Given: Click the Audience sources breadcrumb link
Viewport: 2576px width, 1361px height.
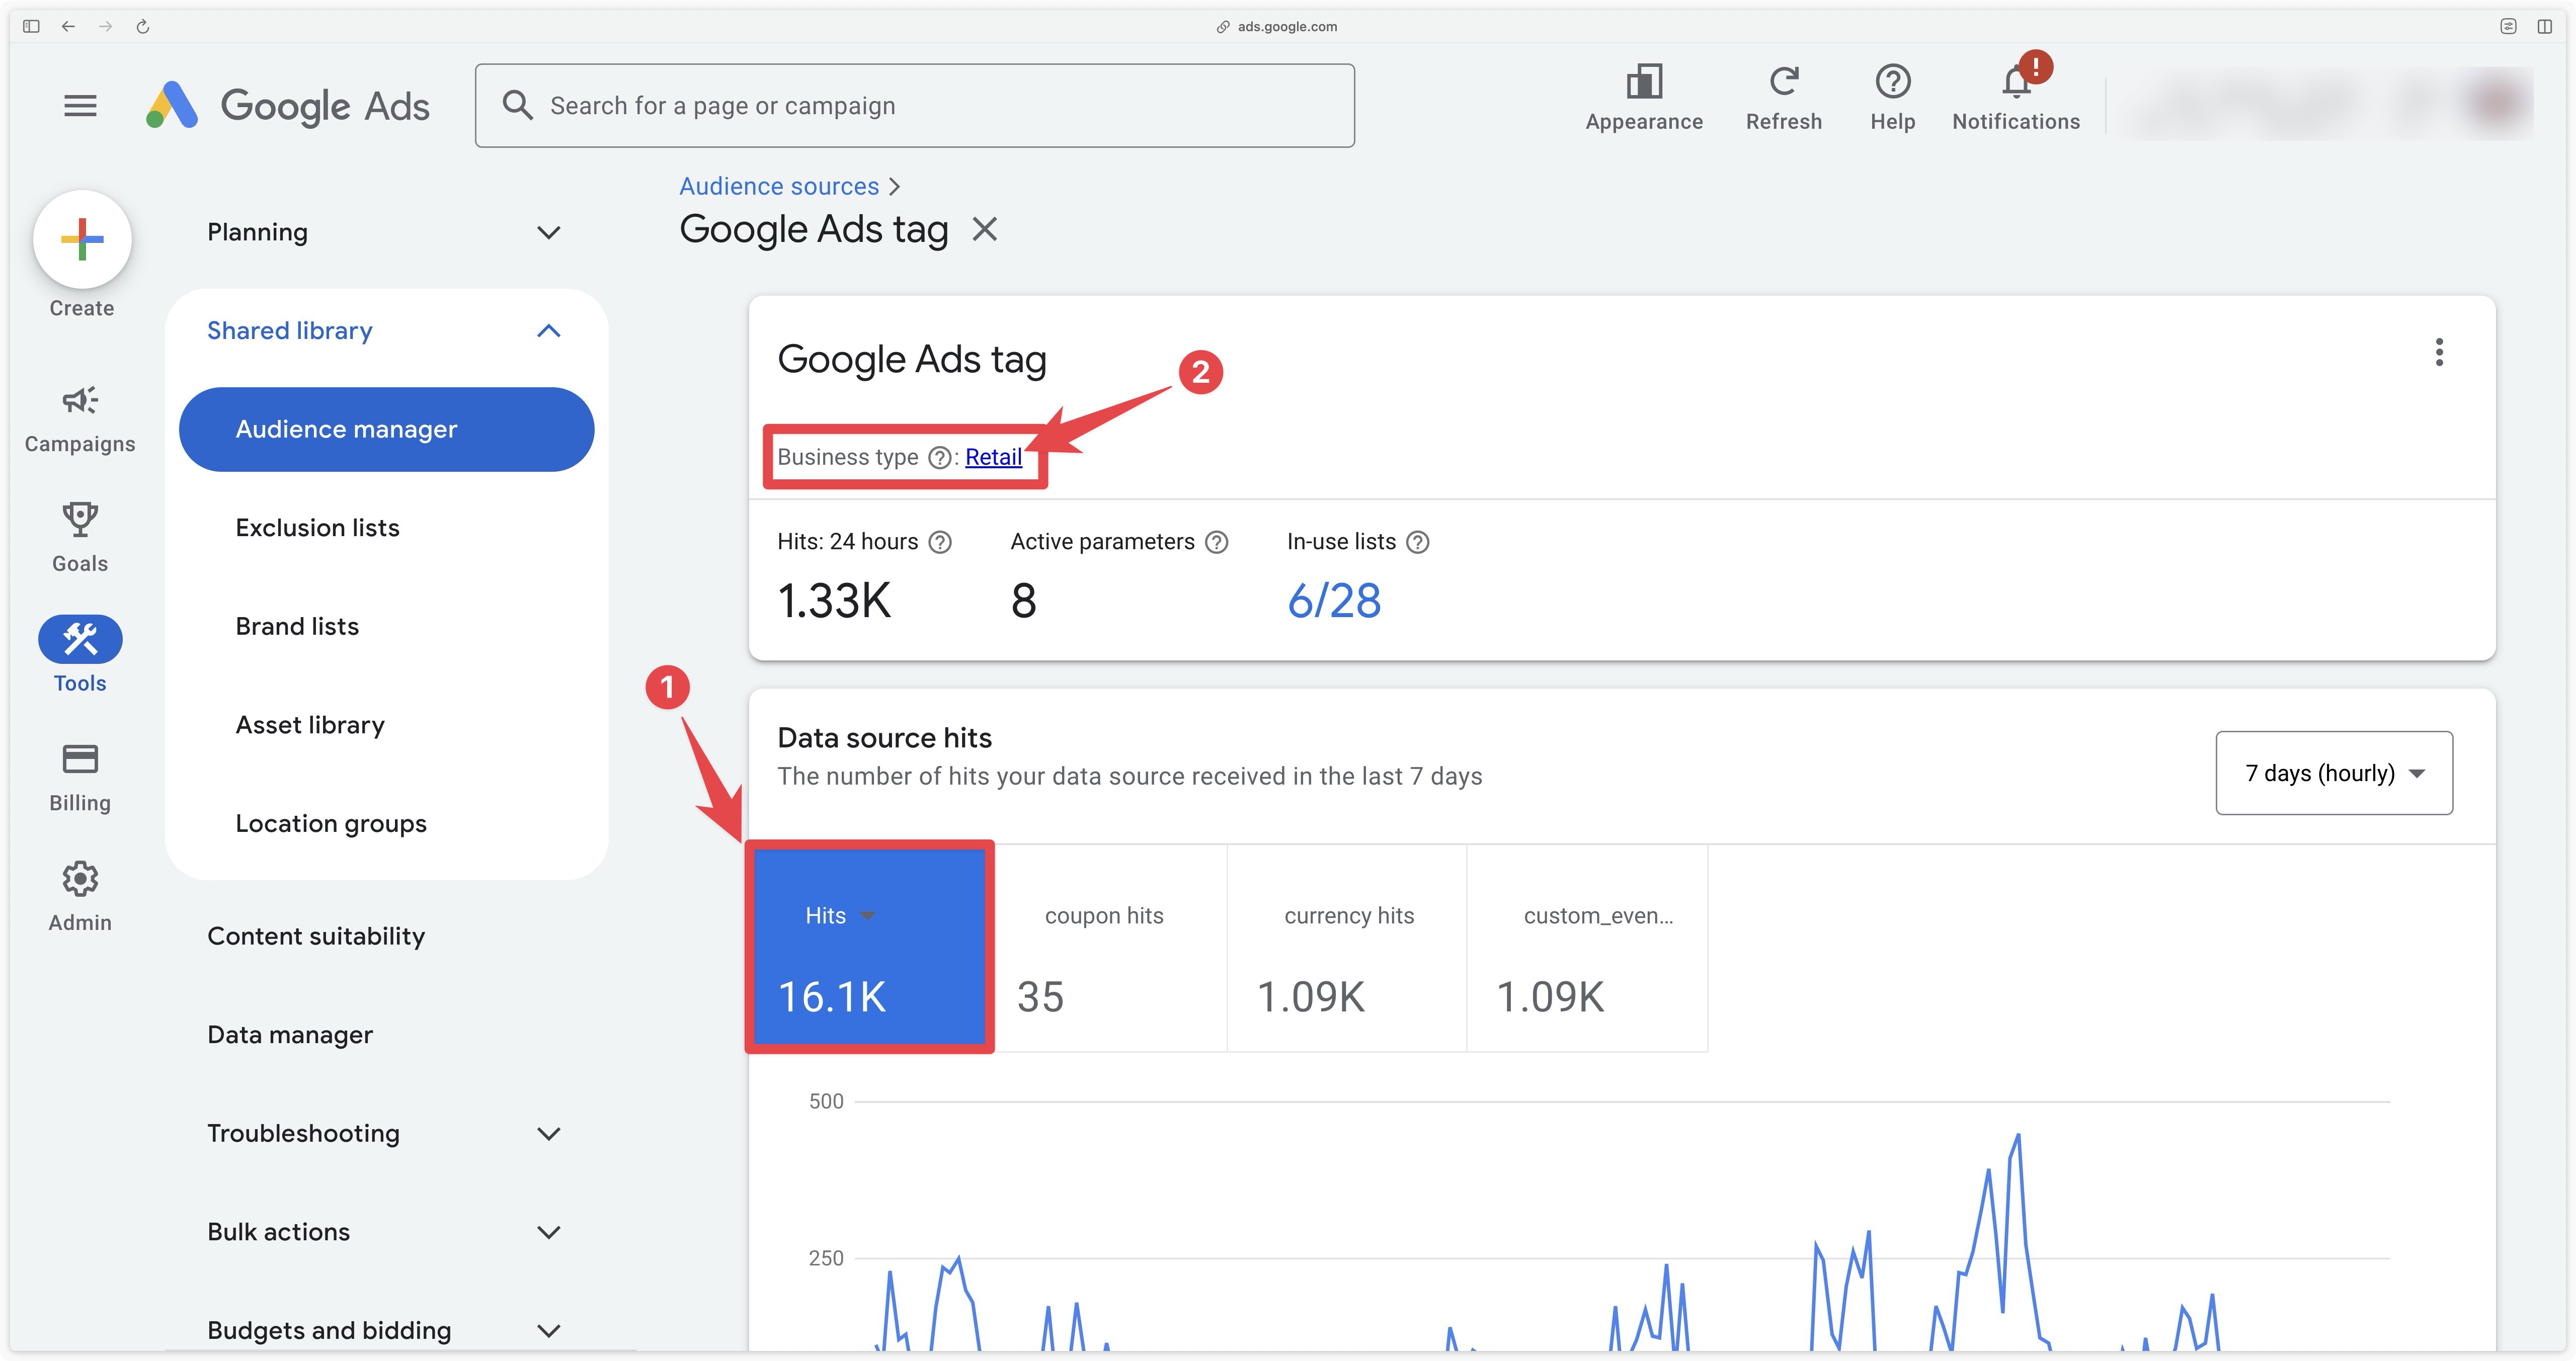Looking at the screenshot, I should [779, 186].
